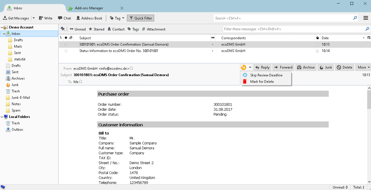Toggle read dot on Order Confirmation row

pyautogui.click(x=213, y=44)
